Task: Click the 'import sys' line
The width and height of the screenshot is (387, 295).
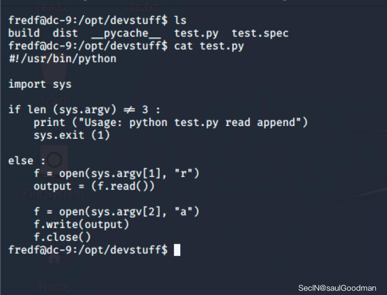Action: pos(40,84)
